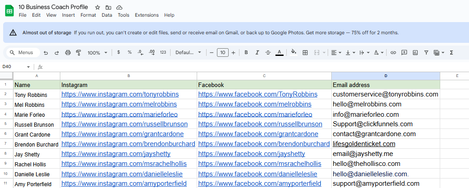Open Russell Brunson Facebook link
Screen dimensions: 469x188
(x=260, y=124)
